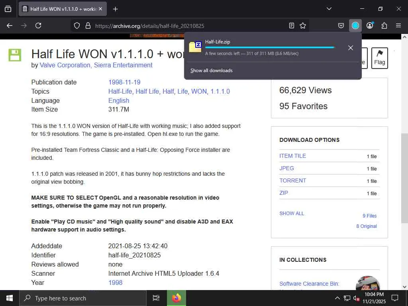
Task: Open Task View on taskbar
Action: coord(156,298)
